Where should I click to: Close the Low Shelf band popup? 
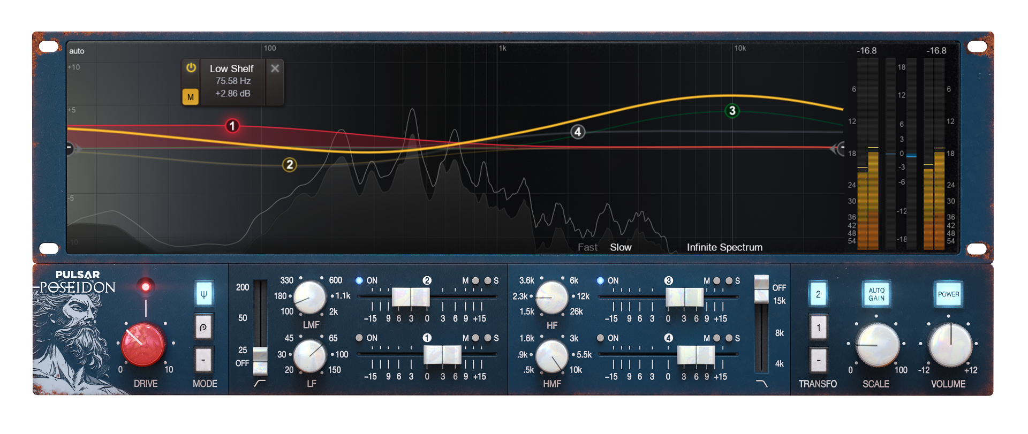[275, 68]
